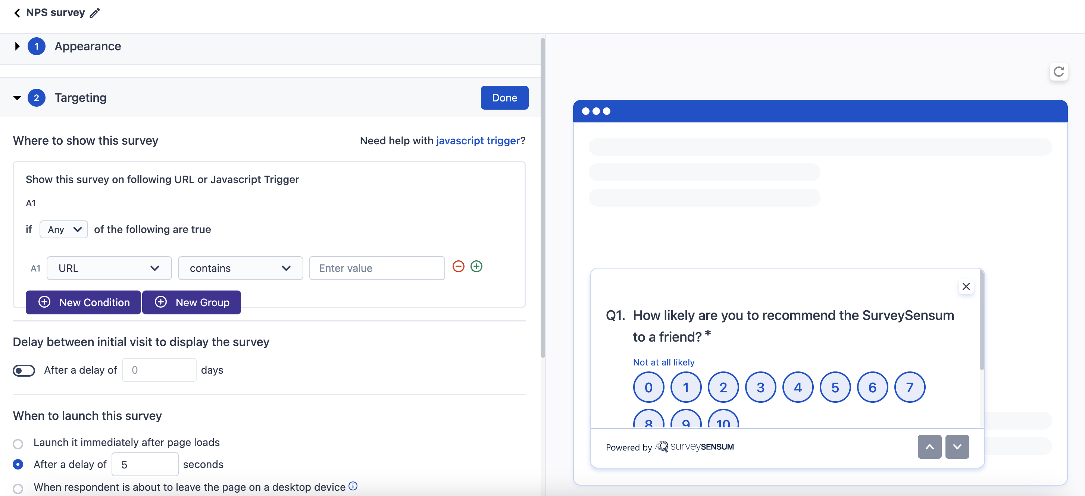Click the 'Not at all likely' label
1085x496 pixels.
click(x=664, y=362)
